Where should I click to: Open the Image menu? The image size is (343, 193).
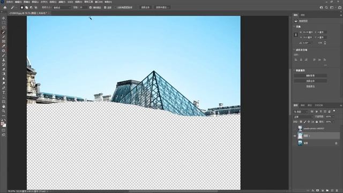[26, 2]
